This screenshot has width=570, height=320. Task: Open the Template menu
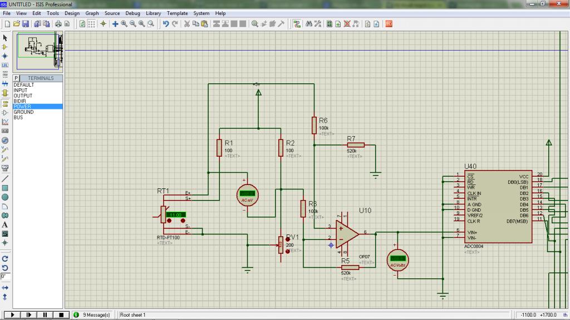click(x=177, y=13)
